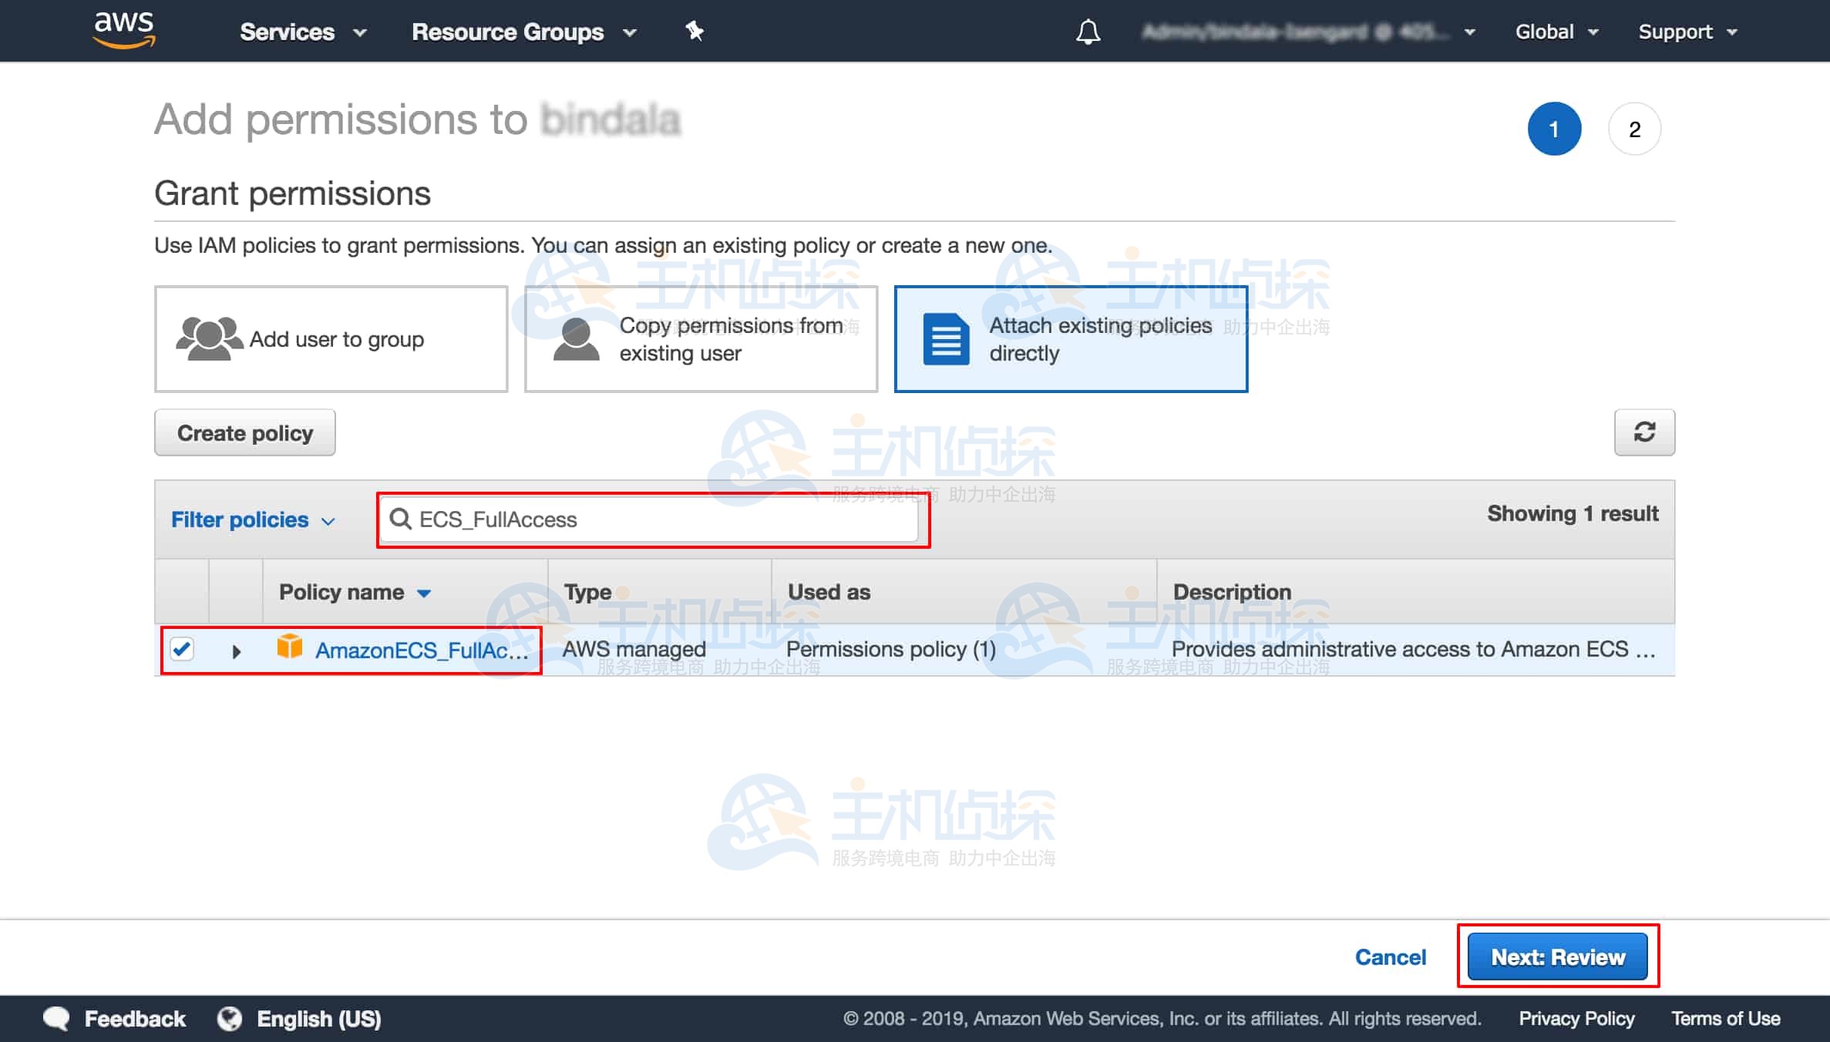Click the Copy permissions user silhouette icon
The image size is (1830, 1042).
[x=576, y=339]
